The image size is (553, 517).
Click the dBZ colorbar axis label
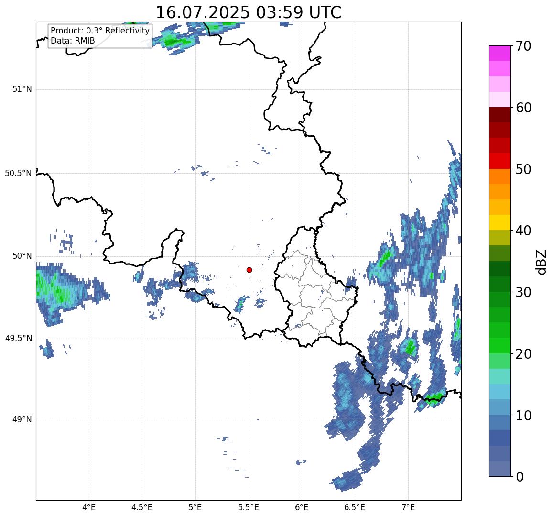pos(541,262)
